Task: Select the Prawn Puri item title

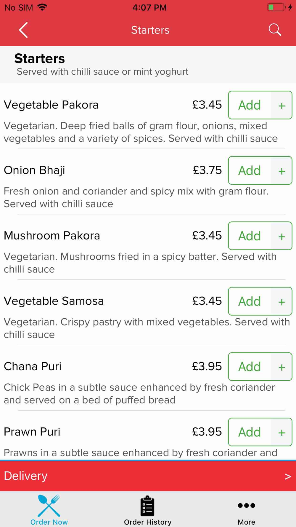Action: (x=32, y=432)
